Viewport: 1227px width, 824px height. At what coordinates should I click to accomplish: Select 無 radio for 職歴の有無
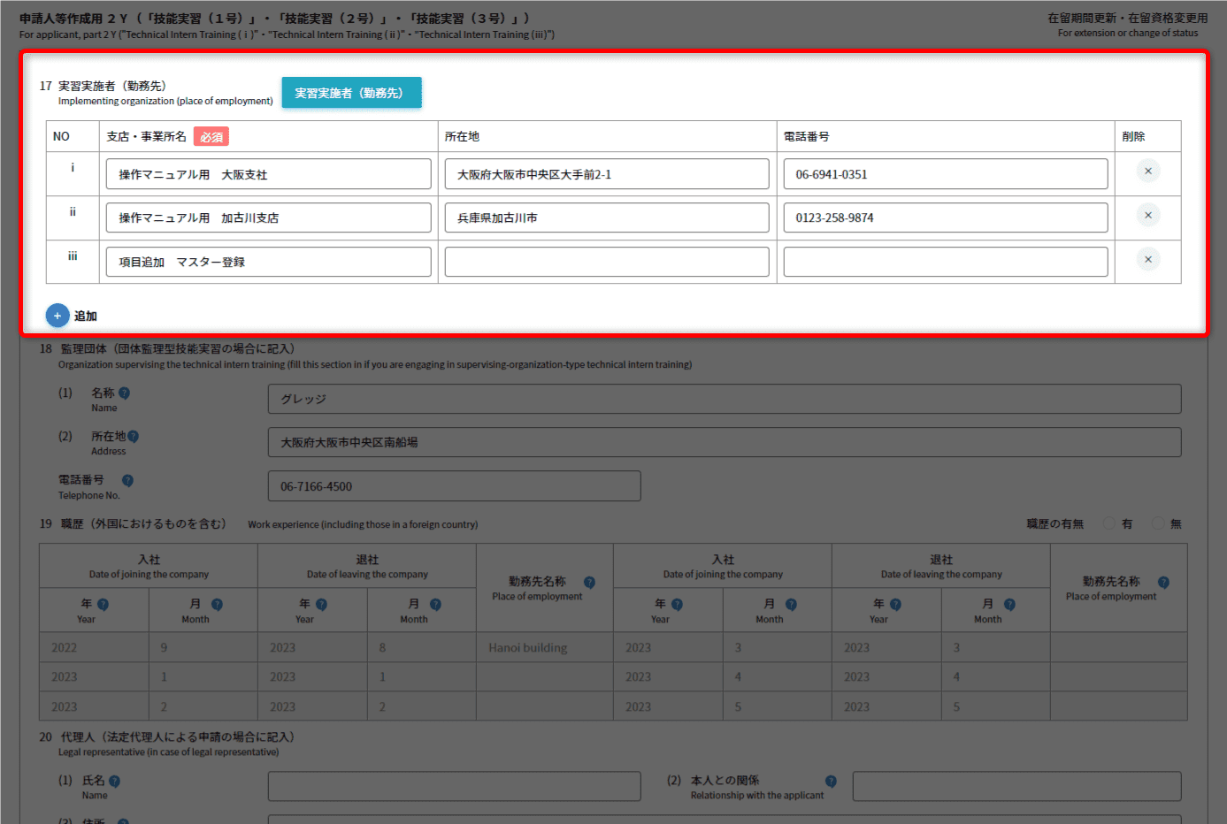pos(1157,524)
